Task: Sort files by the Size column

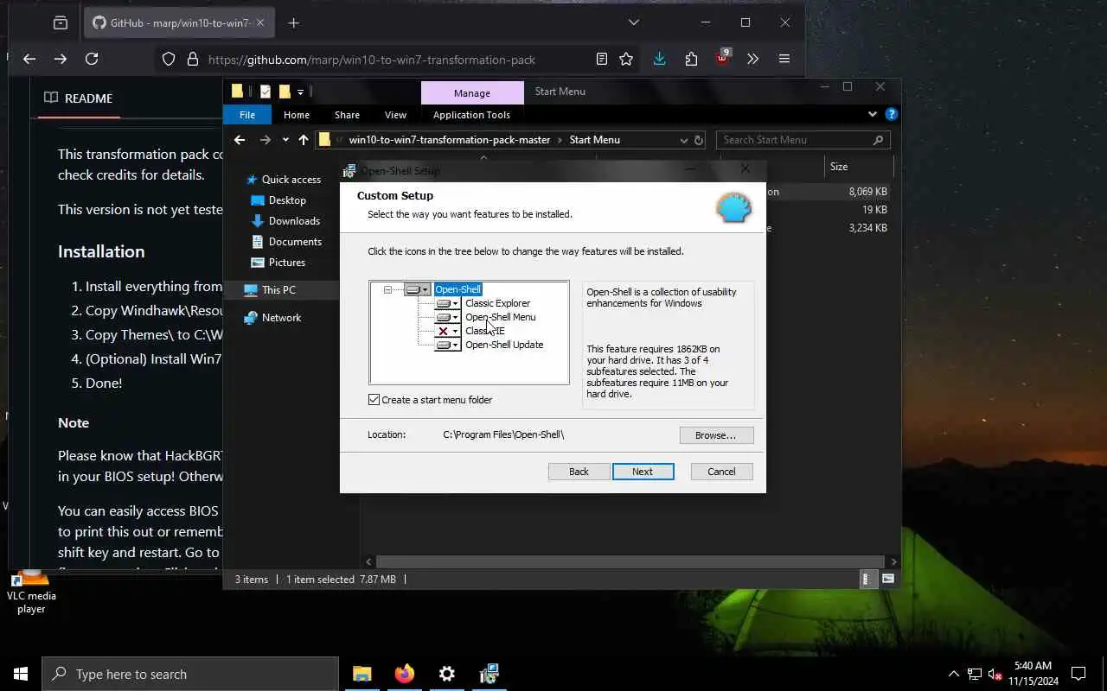Action: click(856, 167)
